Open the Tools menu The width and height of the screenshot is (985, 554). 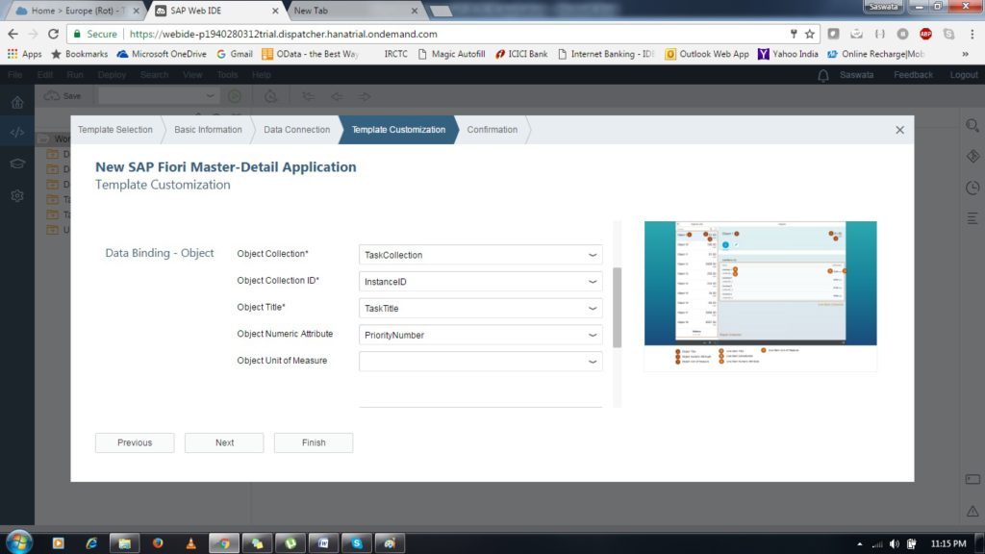(x=227, y=75)
